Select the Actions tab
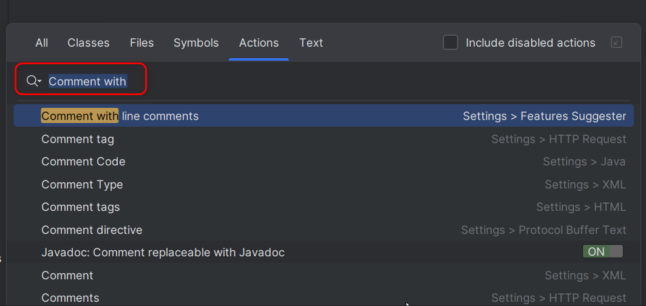This screenshot has width=646, height=306. [x=259, y=43]
